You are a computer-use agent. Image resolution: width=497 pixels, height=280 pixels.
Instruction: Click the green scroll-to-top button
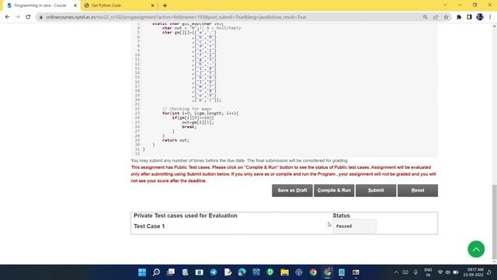click(476, 249)
